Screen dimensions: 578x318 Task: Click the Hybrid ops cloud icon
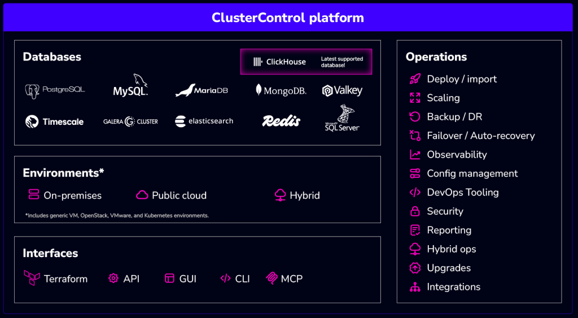[415, 249]
